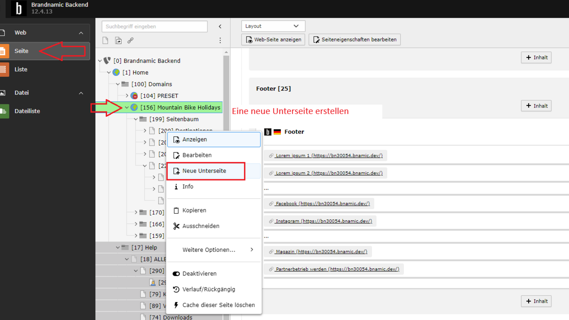Click the shortcut page icon in tree toolbar
This screenshot has height=320, width=569.
(118, 41)
